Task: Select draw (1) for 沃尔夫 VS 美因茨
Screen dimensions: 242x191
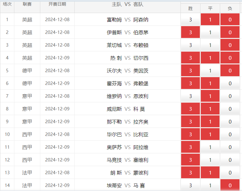Action: pyautogui.click(x=210, y=70)
